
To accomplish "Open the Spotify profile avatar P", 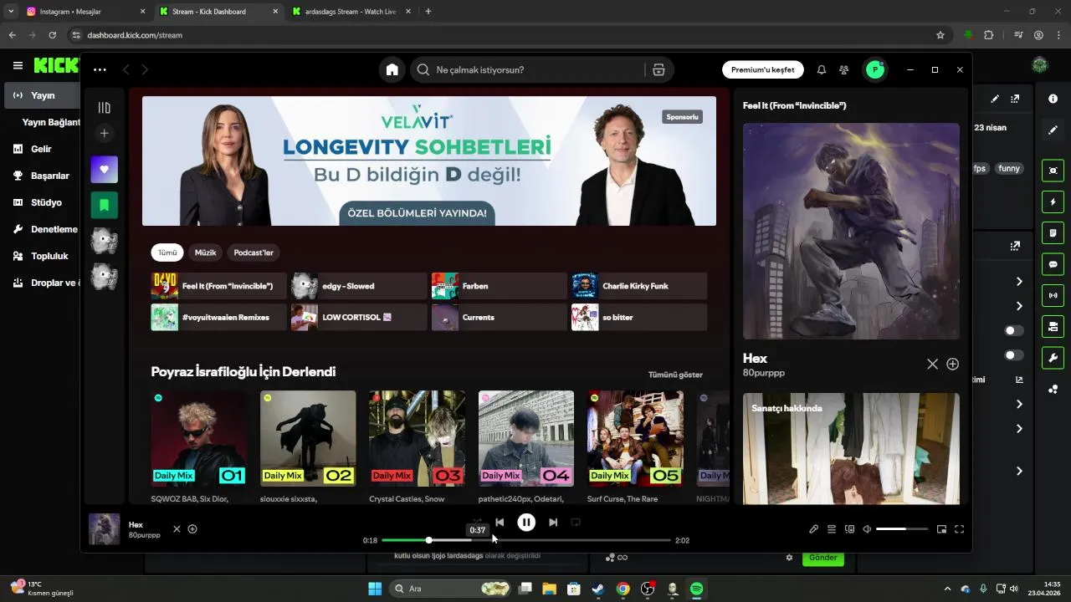I will (x=875, y=70).
